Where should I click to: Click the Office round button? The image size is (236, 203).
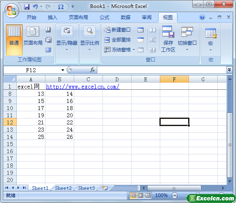[x=12, y=10]
